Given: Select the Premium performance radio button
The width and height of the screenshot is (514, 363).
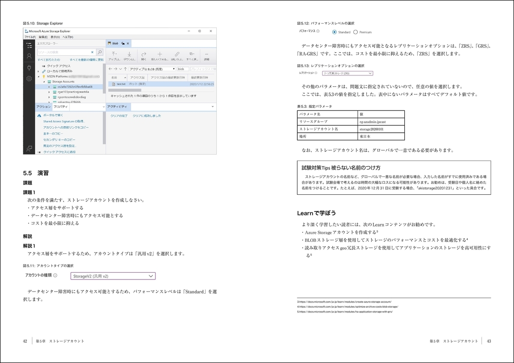Looking at the screenshot, I should (356, 32).
